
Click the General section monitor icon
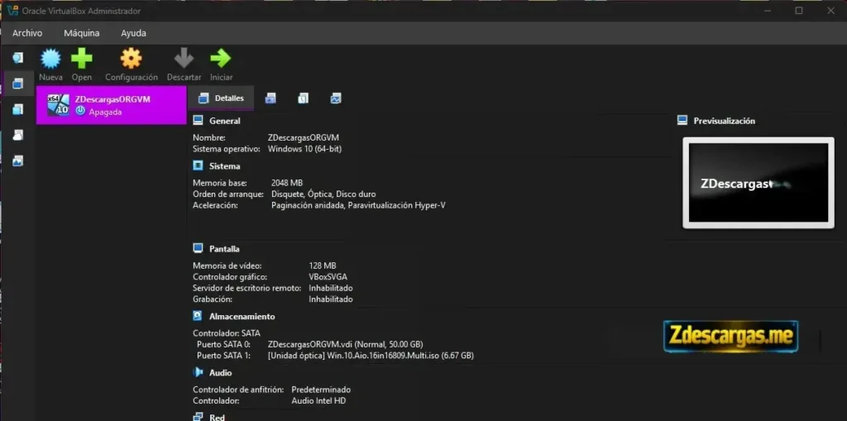[199, 121]
